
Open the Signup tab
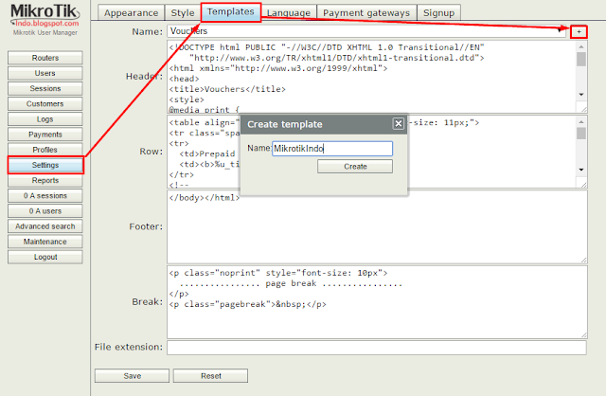coord(438,12)
